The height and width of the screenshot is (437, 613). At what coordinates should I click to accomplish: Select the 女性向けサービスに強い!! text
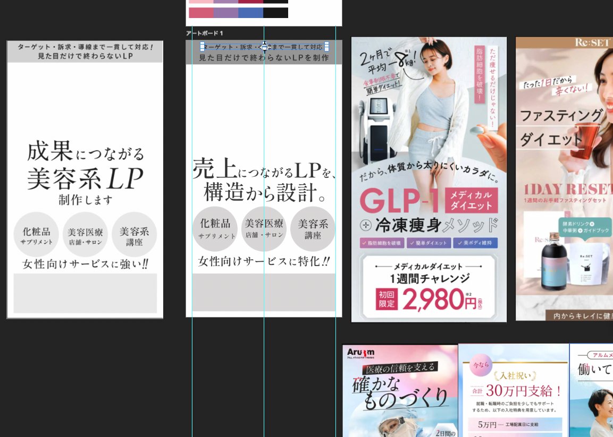pos(85,264)
